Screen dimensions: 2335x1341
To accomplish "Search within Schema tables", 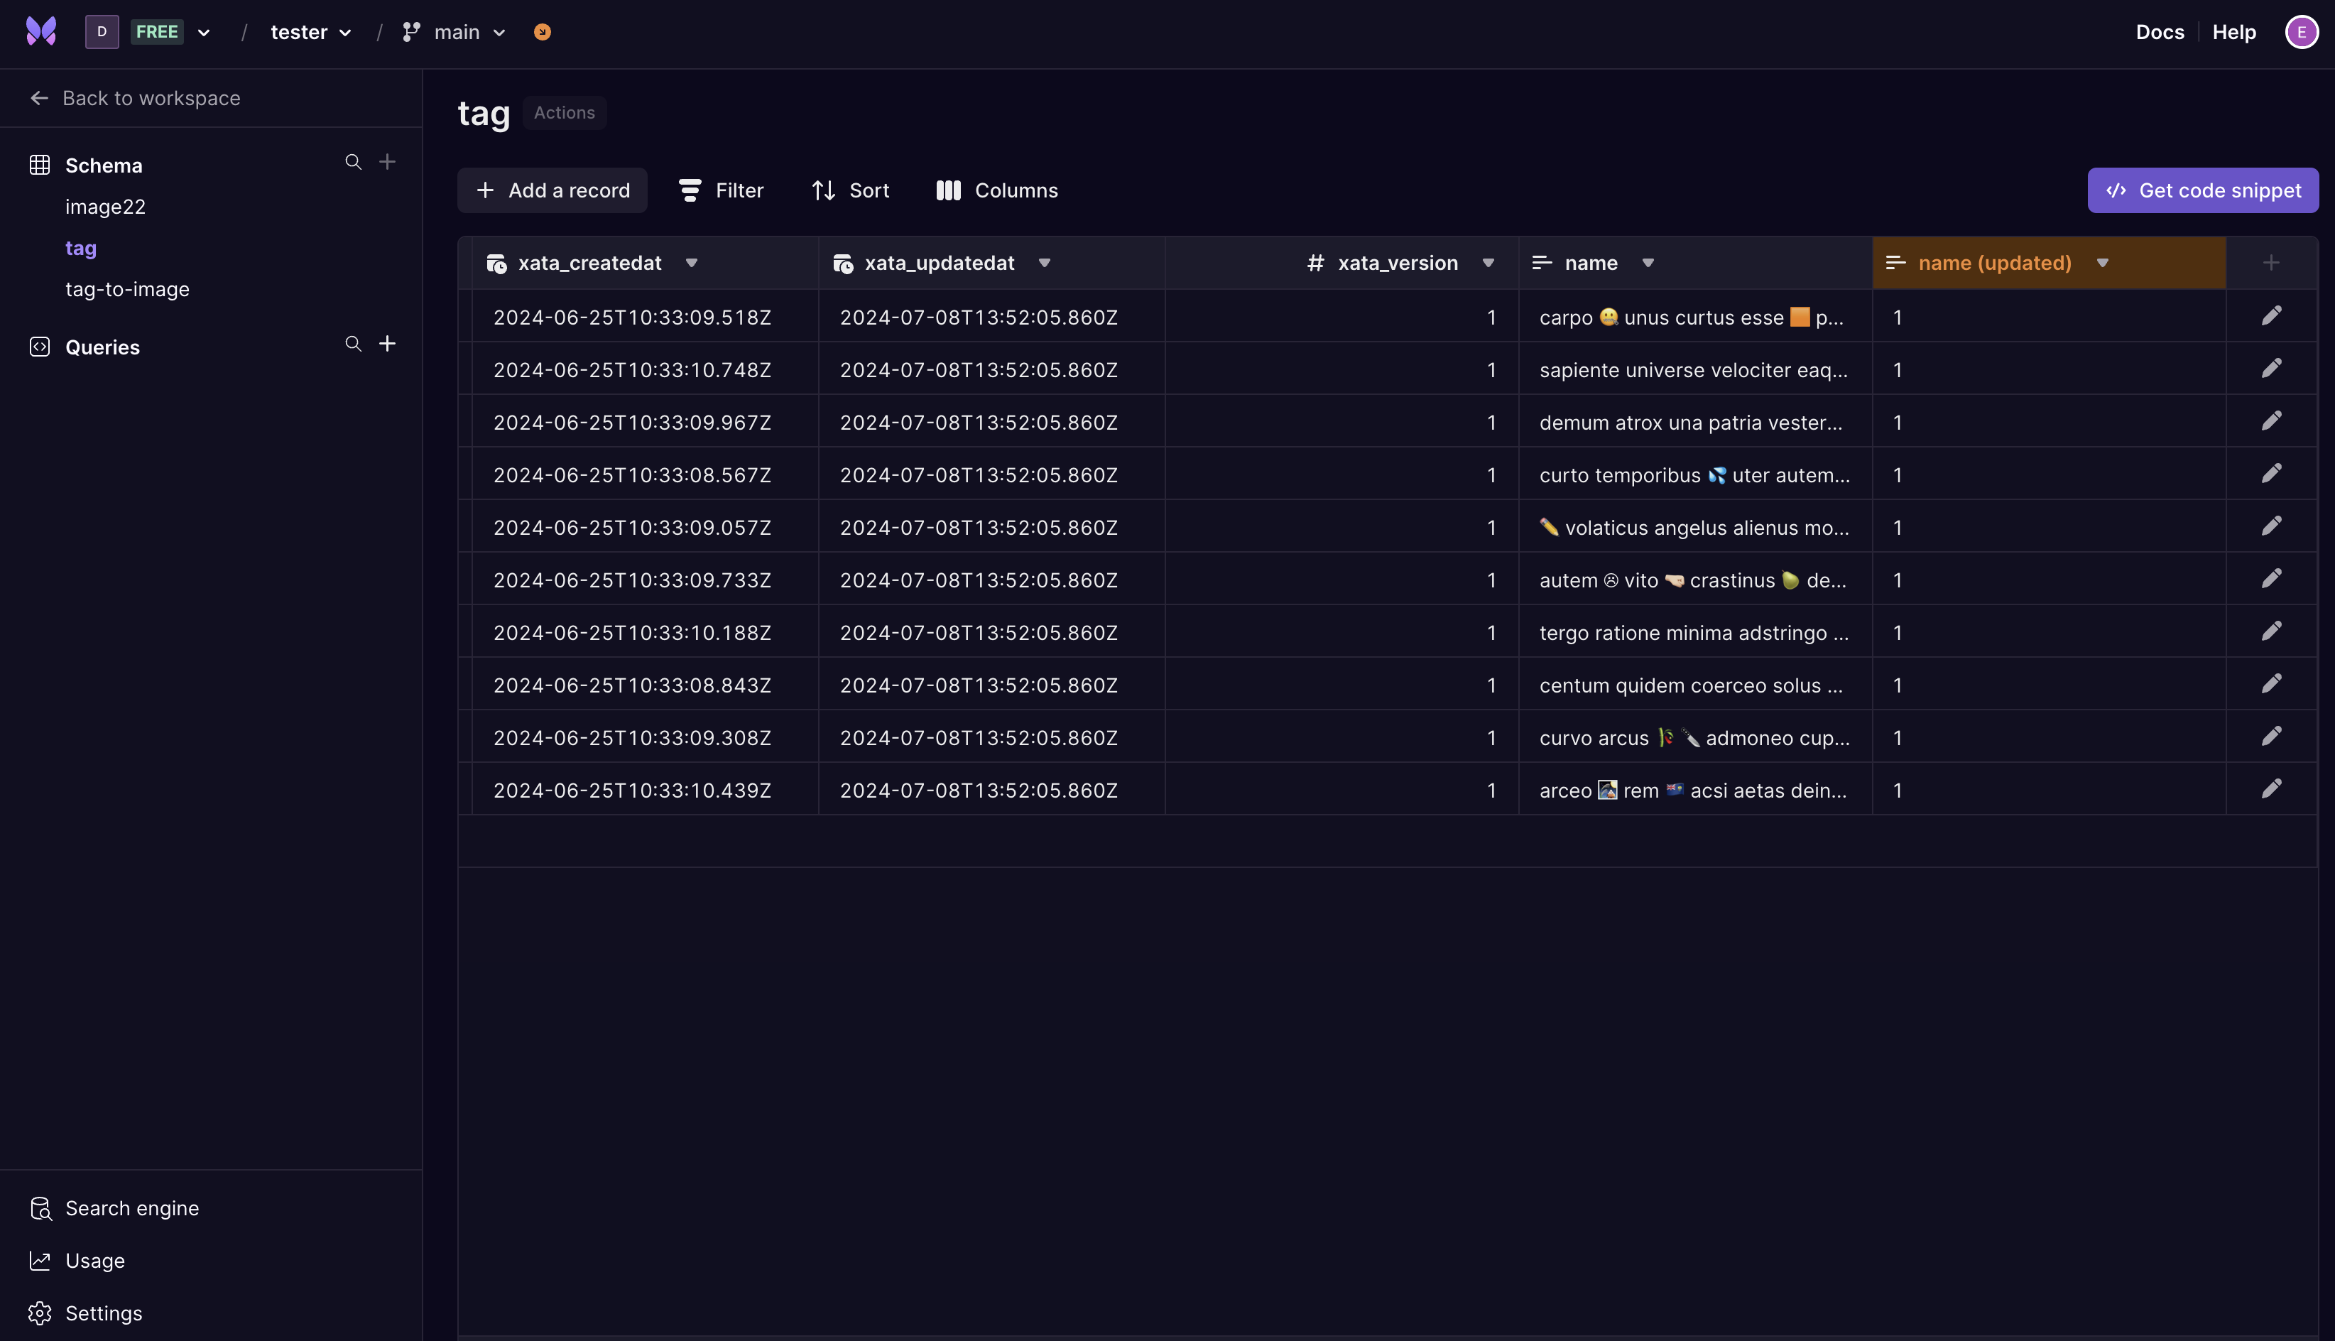I will point(353,162).
